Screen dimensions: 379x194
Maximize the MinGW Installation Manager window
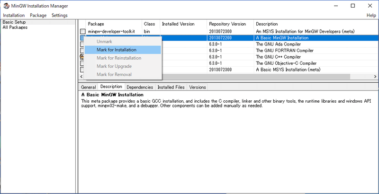click(353, 6)
